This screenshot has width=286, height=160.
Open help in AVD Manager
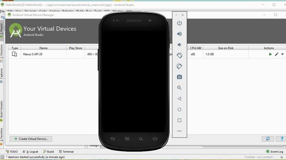282,139
